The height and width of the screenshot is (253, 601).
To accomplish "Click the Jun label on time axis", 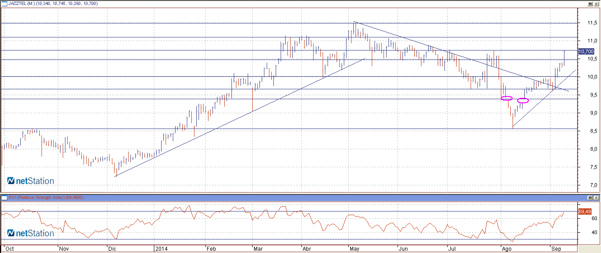I will [x=402, y=248].
